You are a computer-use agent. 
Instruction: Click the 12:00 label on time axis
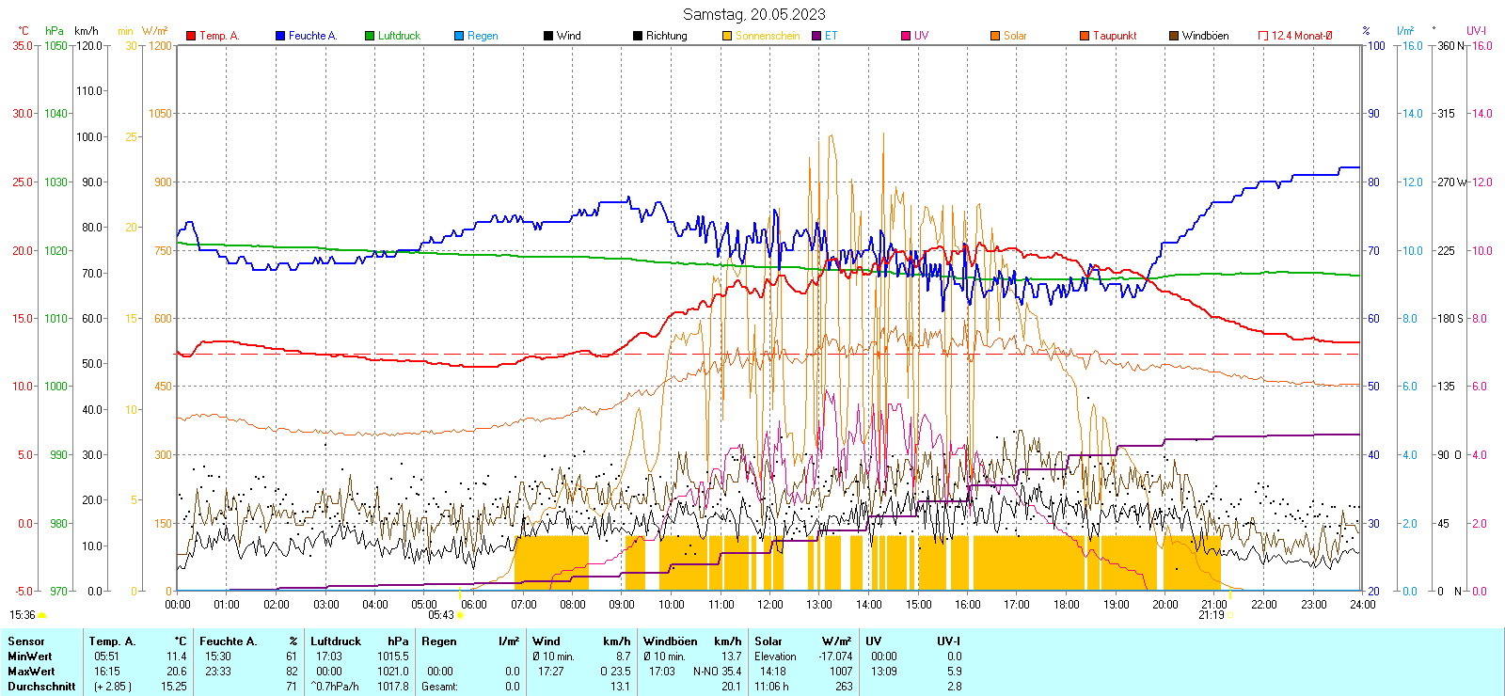770,605
